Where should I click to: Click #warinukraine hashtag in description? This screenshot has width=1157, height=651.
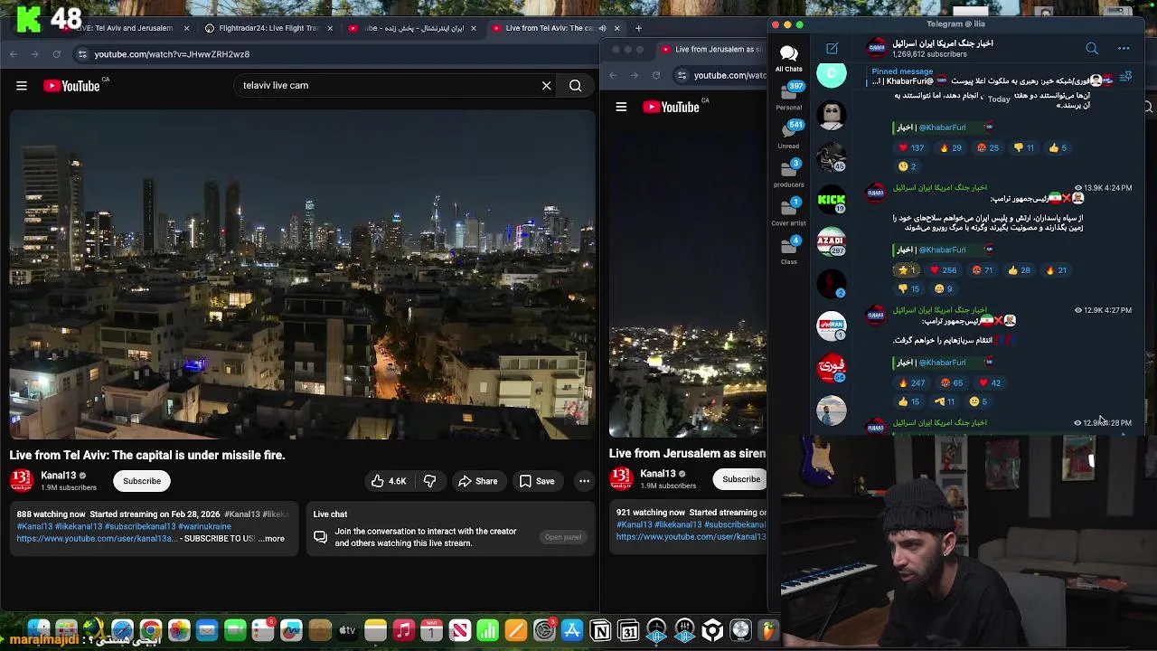(x=204, y=526)
